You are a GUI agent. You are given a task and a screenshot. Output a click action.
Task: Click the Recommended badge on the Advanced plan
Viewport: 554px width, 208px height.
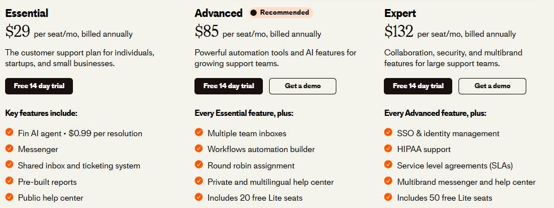coord(280,12)
